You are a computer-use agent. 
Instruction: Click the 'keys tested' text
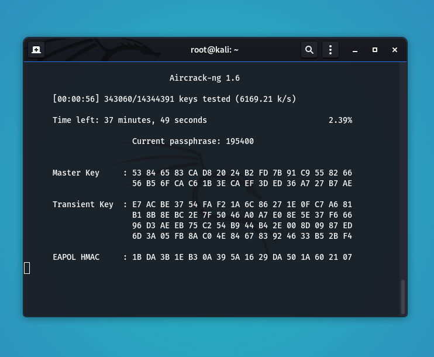click(205, 99)
